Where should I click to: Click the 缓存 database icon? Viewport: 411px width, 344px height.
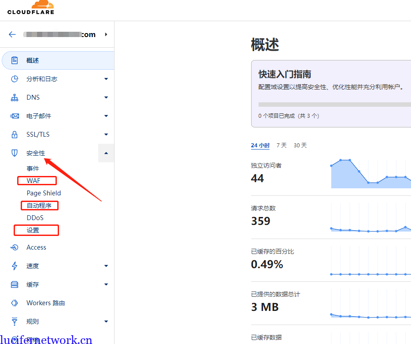[x=14, y=284]
